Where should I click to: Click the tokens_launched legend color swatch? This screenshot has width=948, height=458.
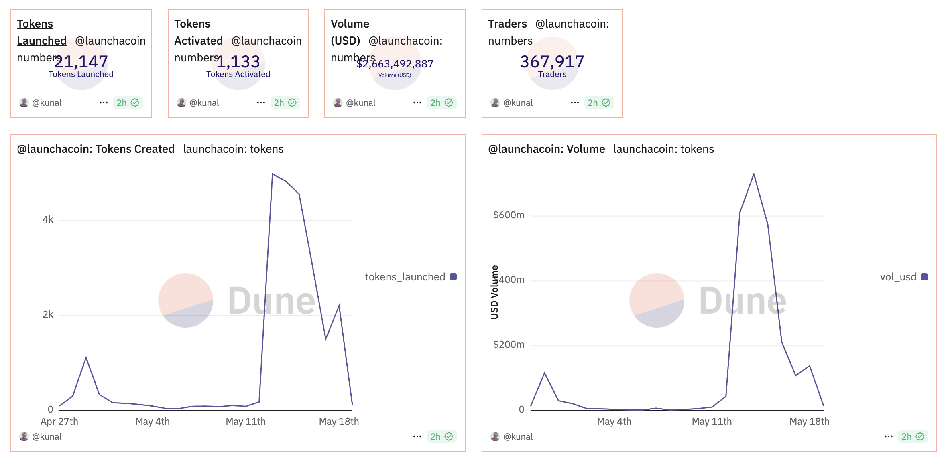(x=453, y=277)
